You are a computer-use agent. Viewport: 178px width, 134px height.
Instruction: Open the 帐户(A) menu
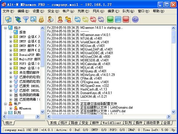[x=69, y=11]
